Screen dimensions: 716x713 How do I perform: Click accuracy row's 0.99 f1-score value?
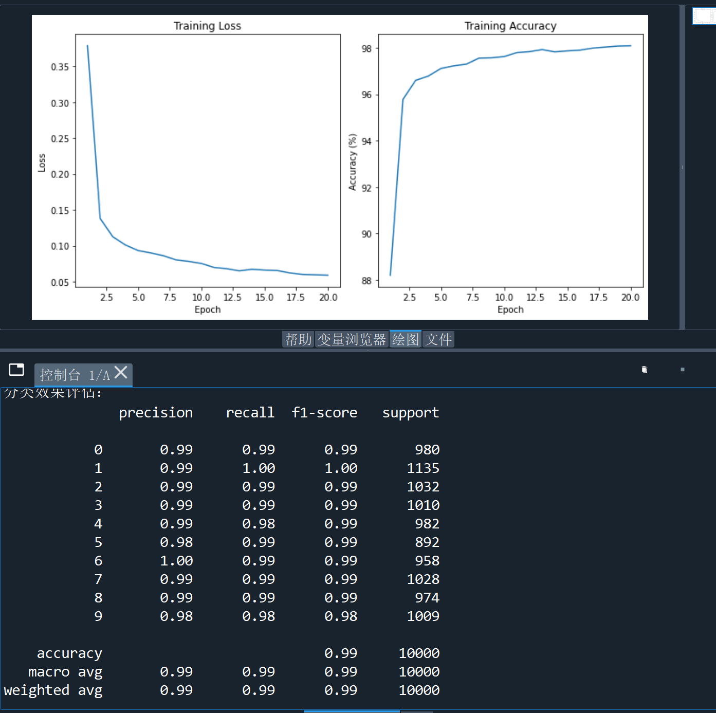click(341, 653)
